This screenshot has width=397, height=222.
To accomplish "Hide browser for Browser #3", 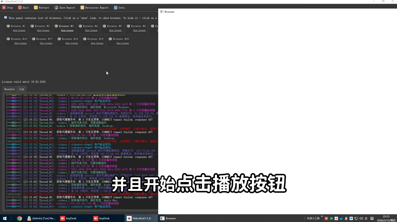I will 67,30.
